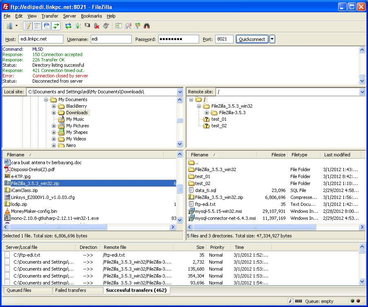Collapse the My Documents tree node
The width and height of the screenshot is (368, 307).
coord(46,99)
